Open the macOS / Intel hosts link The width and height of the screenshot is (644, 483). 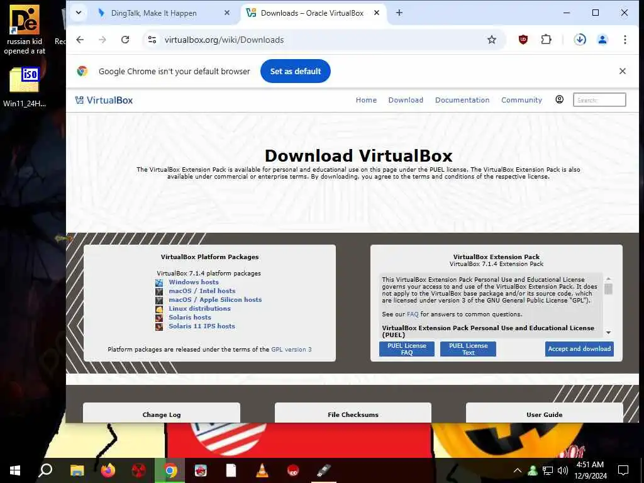click(x=202, y=291)
